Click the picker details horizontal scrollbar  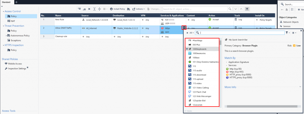tap(262, 107)
